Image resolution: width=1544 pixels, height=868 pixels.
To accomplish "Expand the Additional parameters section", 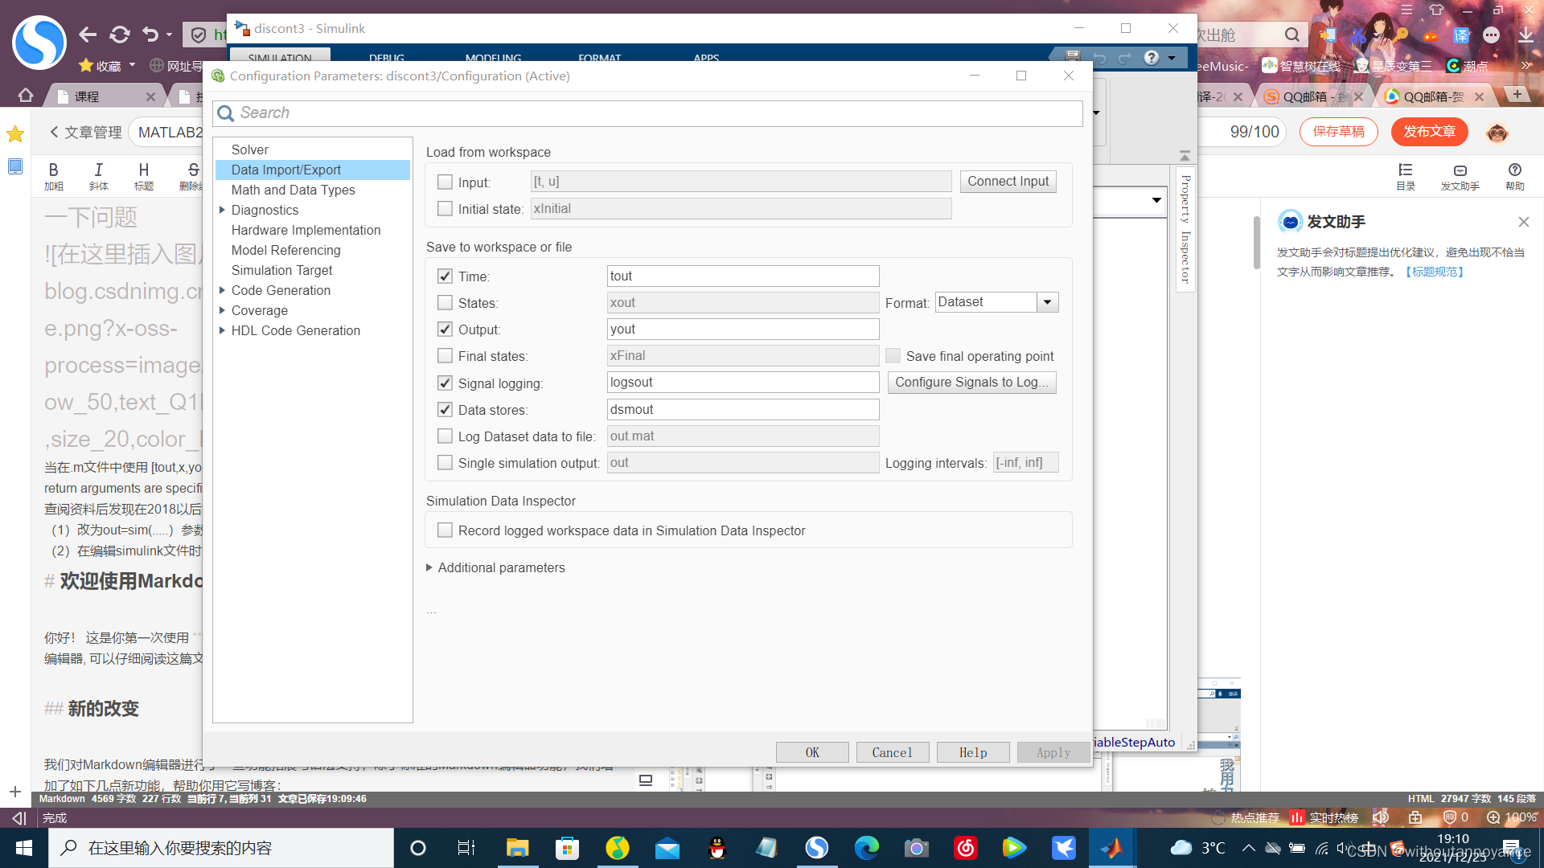I will point(429,567).
